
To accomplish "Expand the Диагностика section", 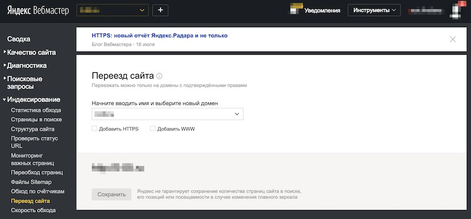I will [x=26, y=66].
